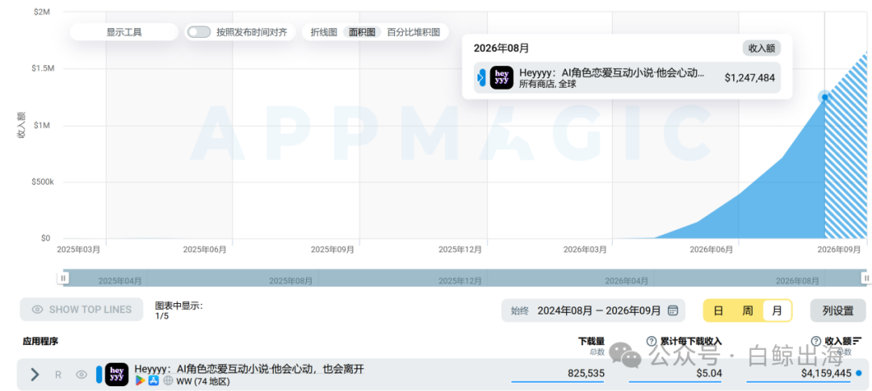The height and width of the screenshot is (391, 872).
Task: Switch to 百分比堆积图 view
Action: (x=413, y=32)
